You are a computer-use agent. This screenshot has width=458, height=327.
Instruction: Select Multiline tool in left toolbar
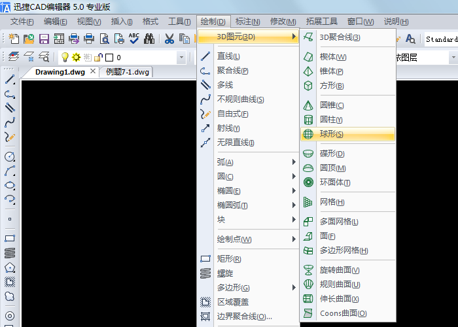point(10,108)
